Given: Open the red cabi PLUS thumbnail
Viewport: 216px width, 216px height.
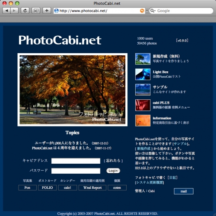Looking at the screenshot, I should pos(143,105).
